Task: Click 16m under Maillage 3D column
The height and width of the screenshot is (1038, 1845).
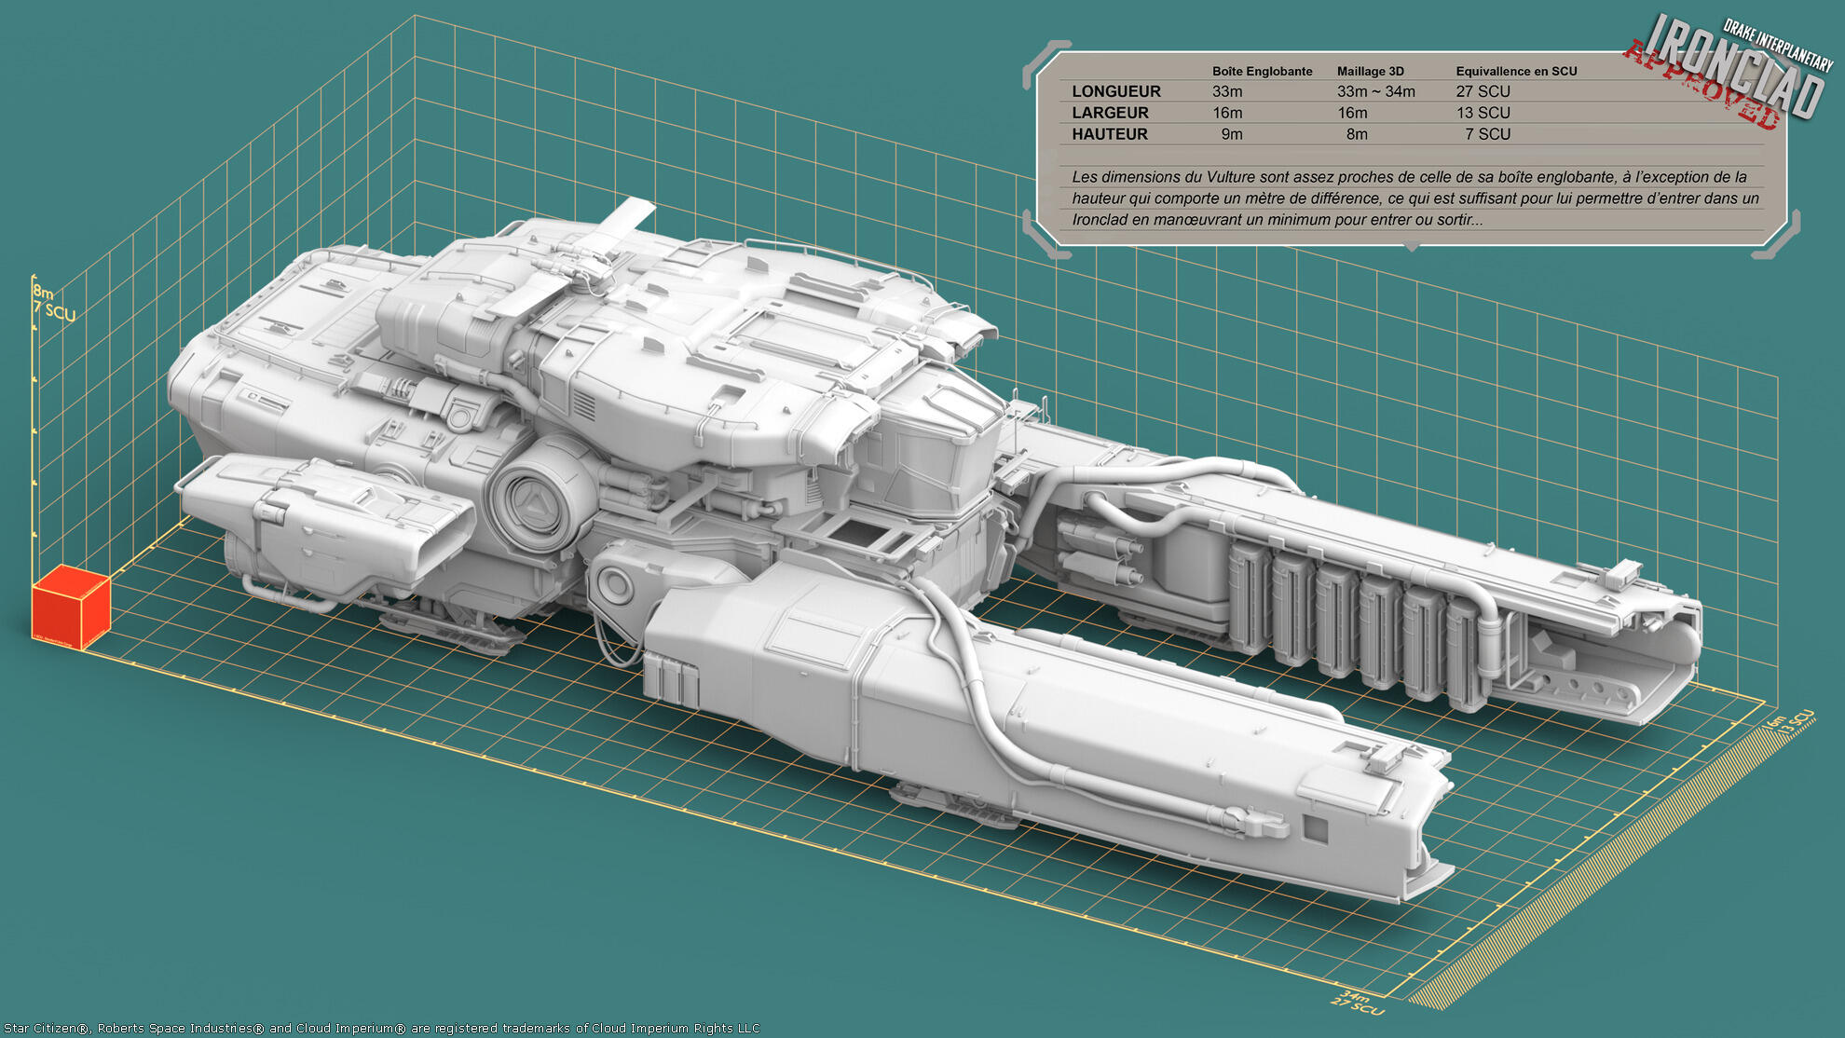Action: (x=1352, y=113)
